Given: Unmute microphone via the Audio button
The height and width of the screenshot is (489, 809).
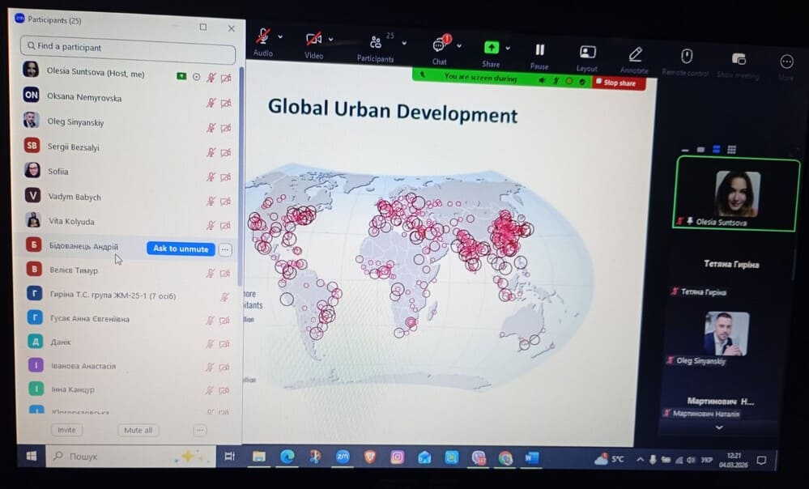Looking at the screenshot, I should (262, 36).
